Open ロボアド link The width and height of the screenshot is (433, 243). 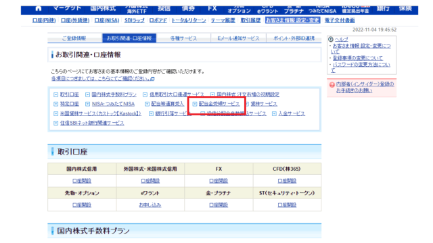(x=158, y=20)
